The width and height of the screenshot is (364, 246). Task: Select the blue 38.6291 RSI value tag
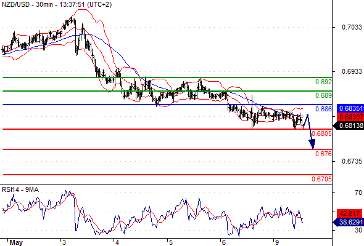(349, 223)
